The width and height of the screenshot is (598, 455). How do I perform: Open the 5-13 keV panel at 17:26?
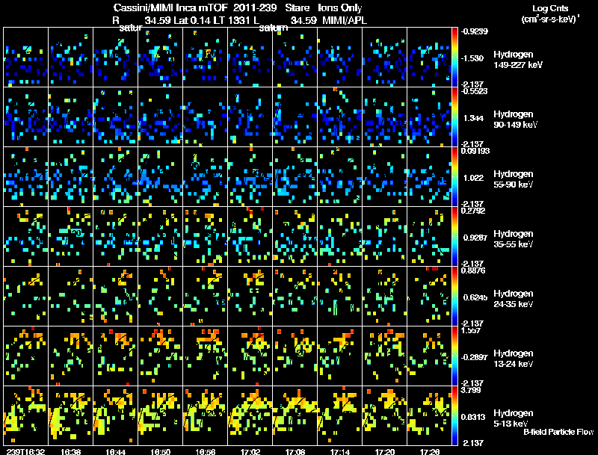click(x=429, y=415)
